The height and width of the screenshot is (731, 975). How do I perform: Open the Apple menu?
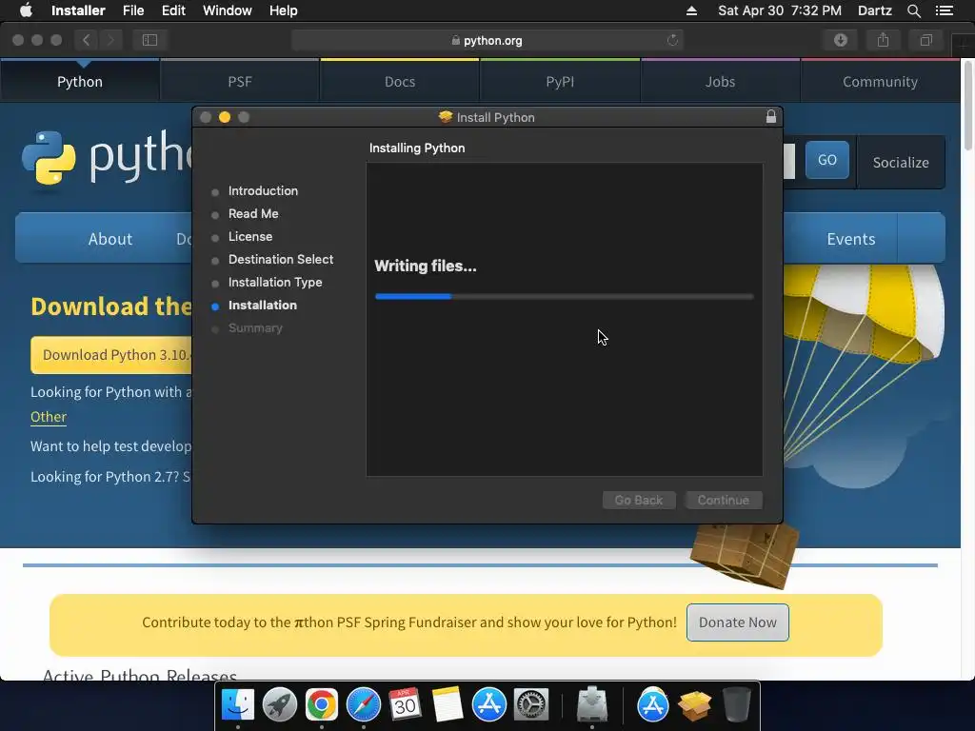pyautogui.click(x=26, y=10)
